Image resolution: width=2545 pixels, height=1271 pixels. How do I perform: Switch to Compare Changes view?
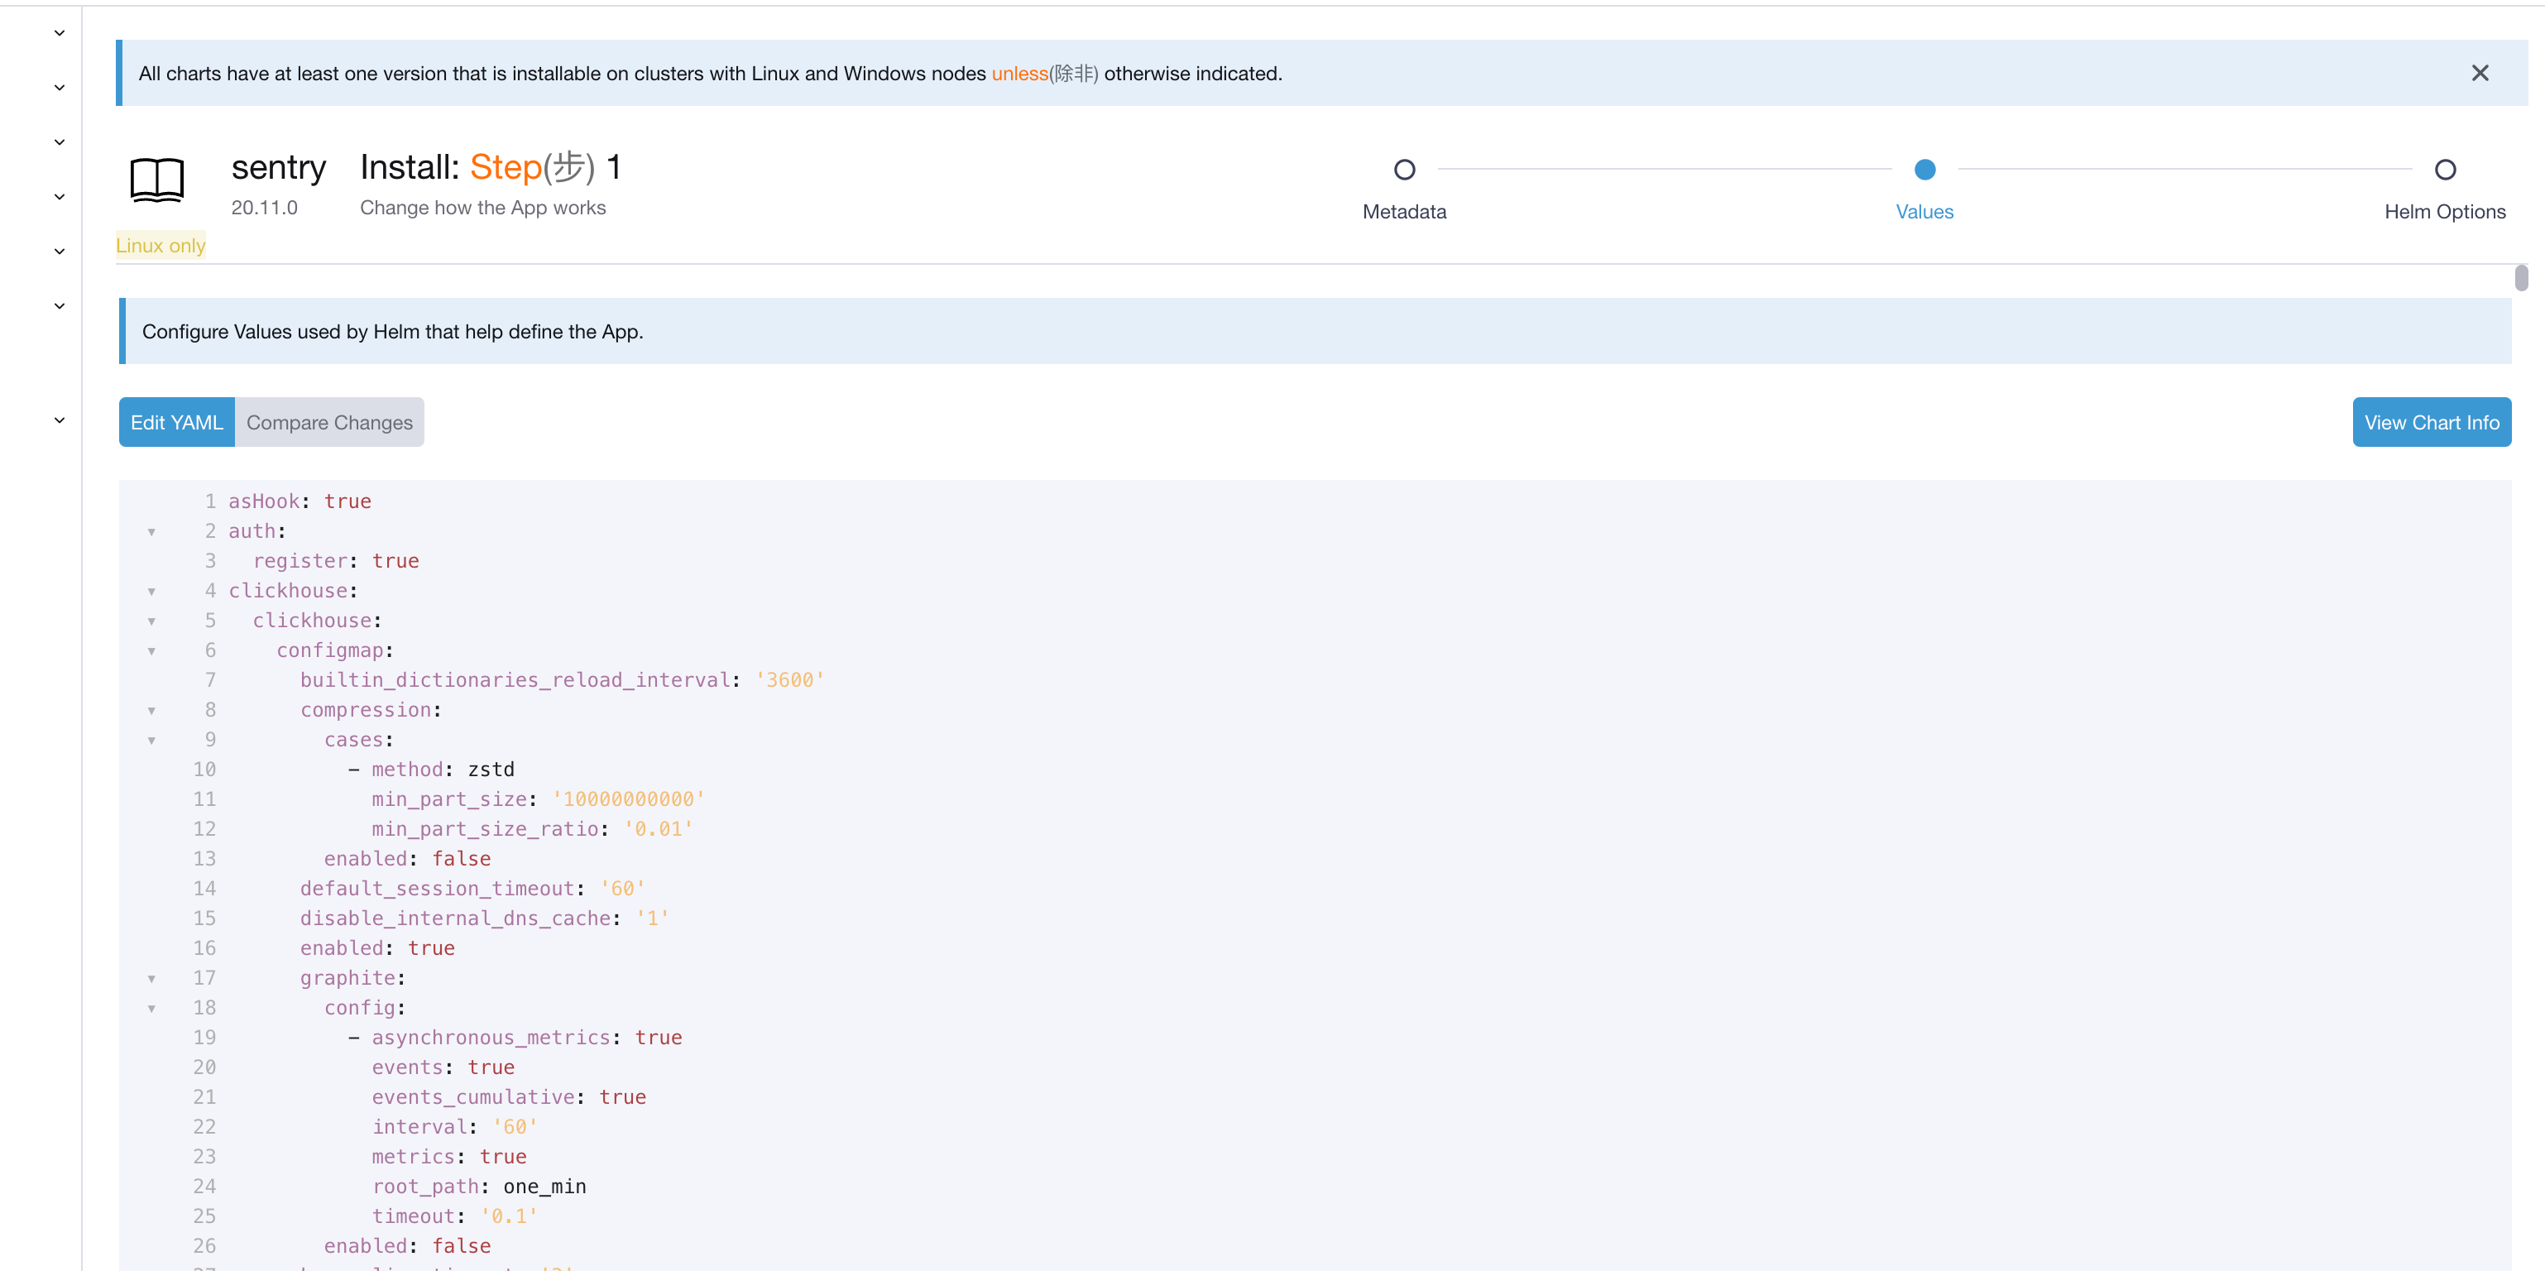coord(329,422)
